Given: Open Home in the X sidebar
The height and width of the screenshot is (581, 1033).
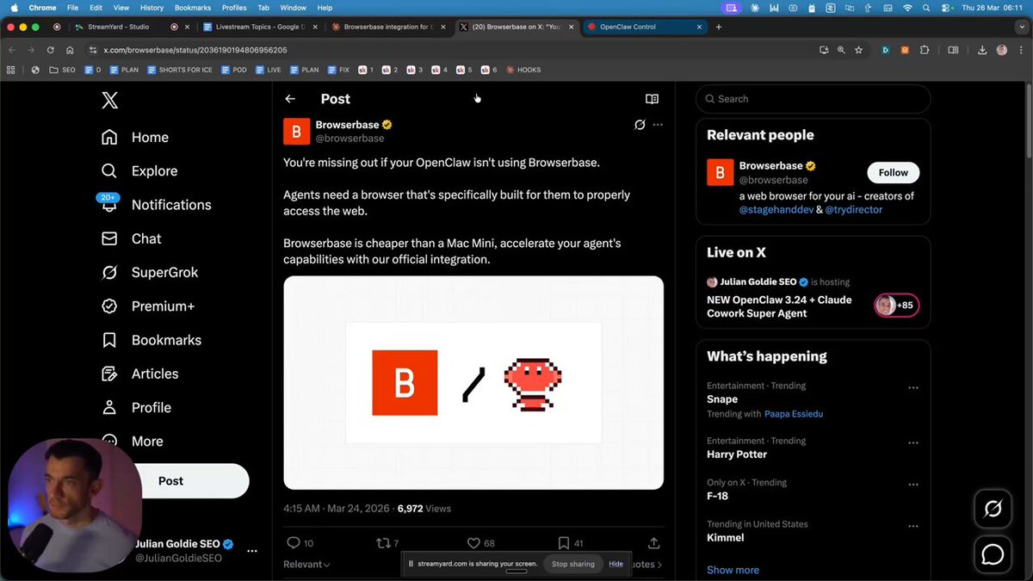Looking at the screenshot, I should (149, 137).
